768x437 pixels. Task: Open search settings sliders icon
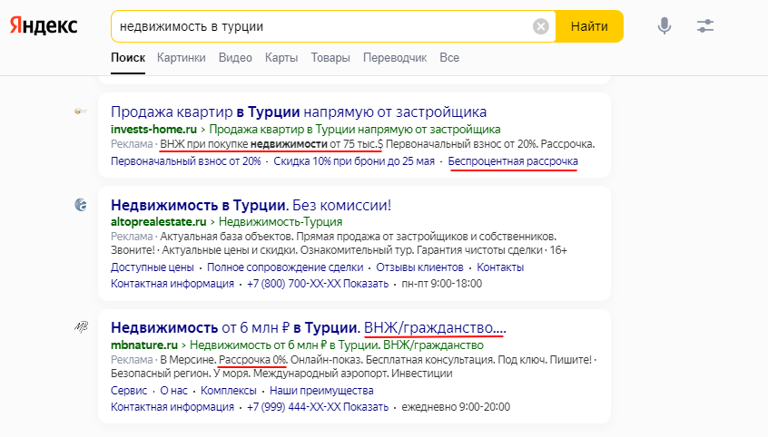[705, 26]
